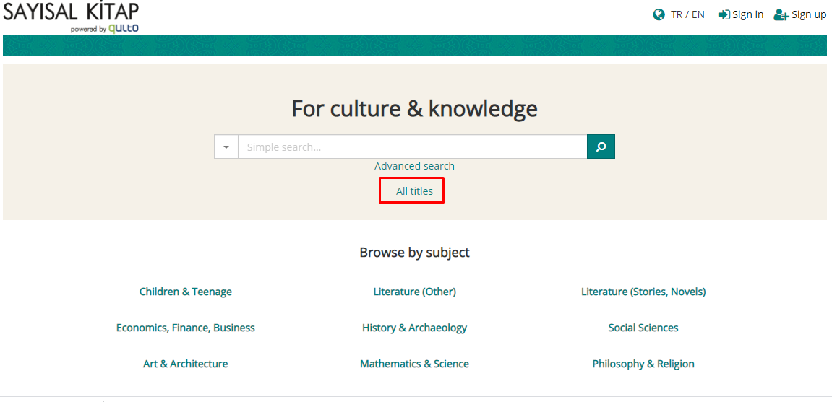
Task: Select the Social Sciences subject
Action: coord(643,328)
